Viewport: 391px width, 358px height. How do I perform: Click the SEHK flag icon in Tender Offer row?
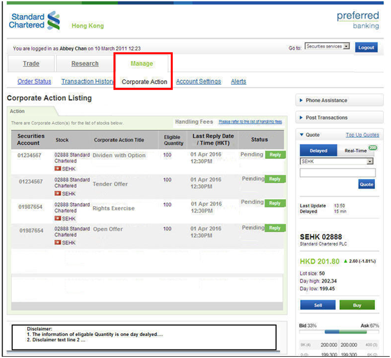(x=57, y=193)
